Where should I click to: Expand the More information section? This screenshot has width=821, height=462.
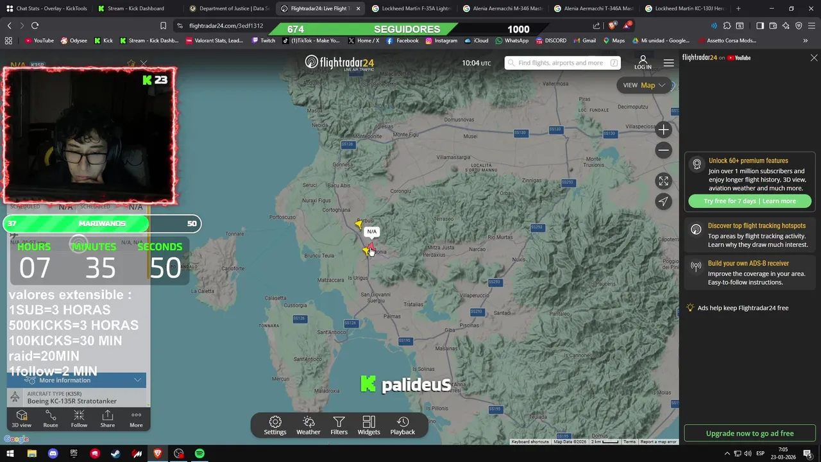[x=77, y=381]
